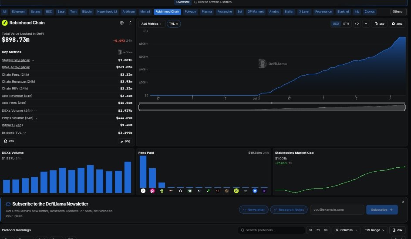Expand Bridged TVL breakdown
The height and width of the screenshot is (239, 411).
(x=24, y=133)
